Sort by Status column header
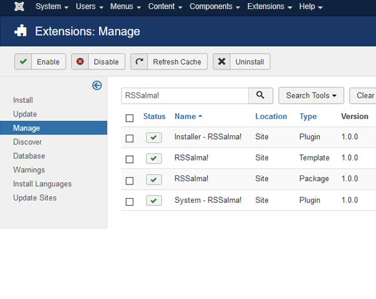This screenshot has width=376, height=299. coord(155,116)
